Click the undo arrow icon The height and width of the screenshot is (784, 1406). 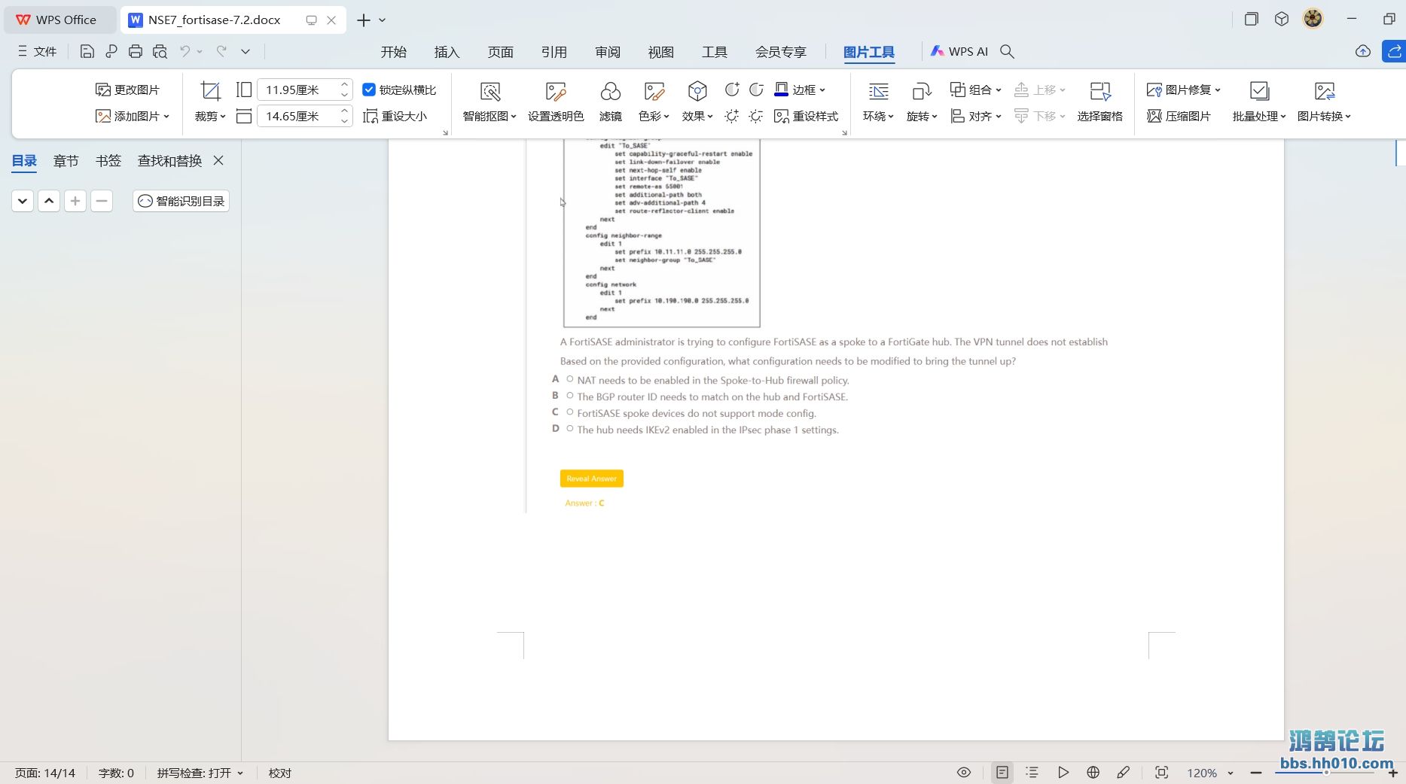pyautogui.click(x=185, y=51)
